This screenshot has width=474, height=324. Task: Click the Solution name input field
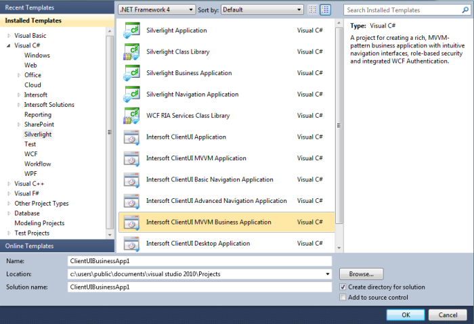200,287
